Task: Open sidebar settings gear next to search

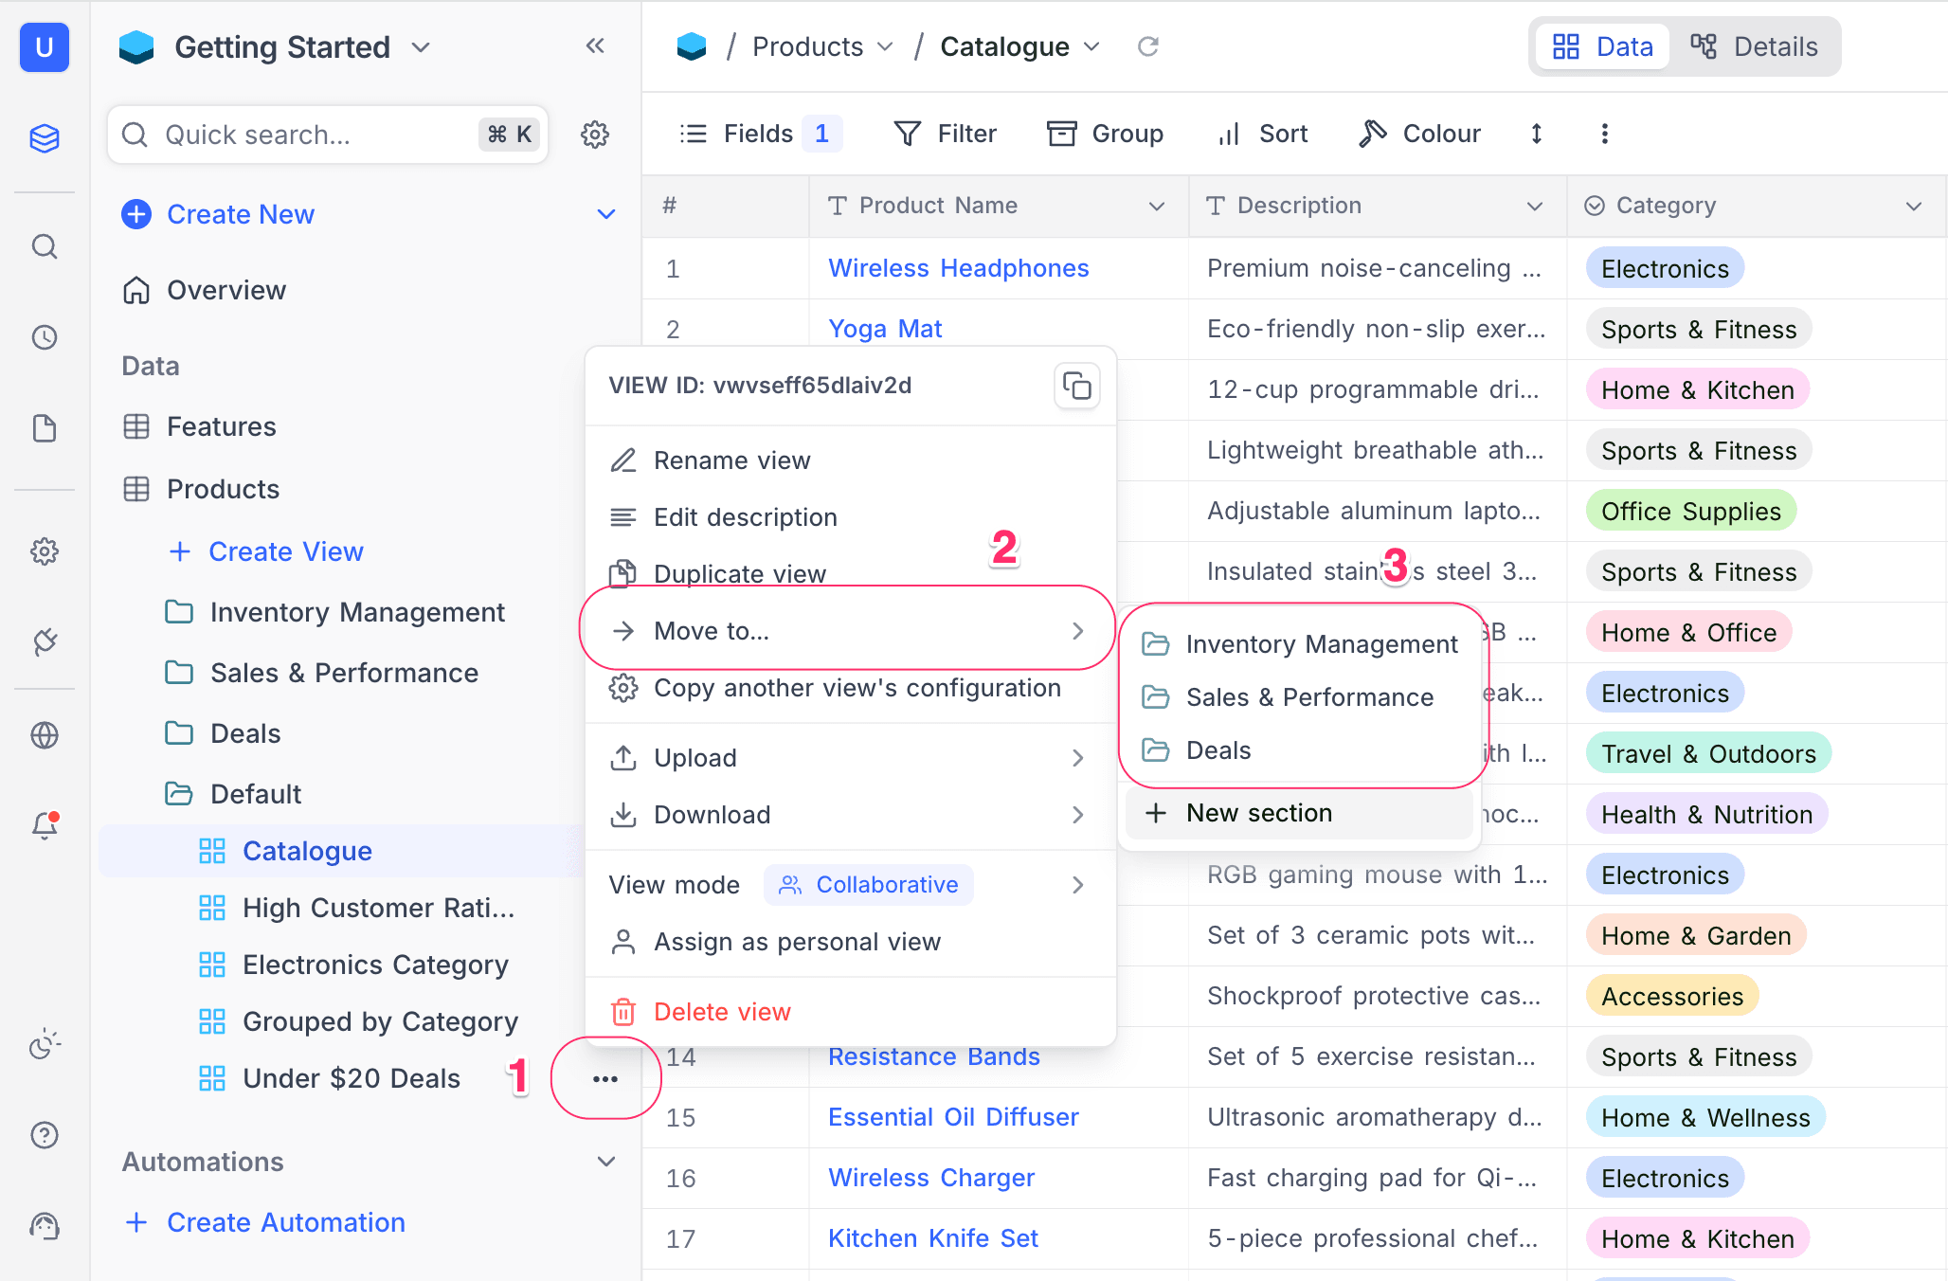Action: coord(595,135)
